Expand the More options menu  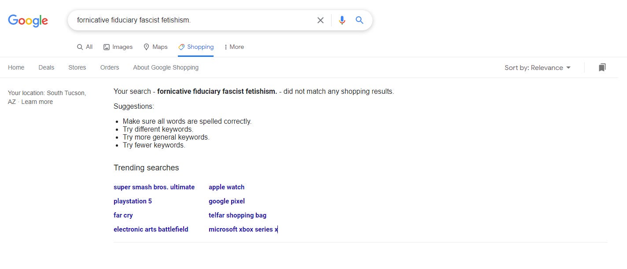tap(234, 47)
